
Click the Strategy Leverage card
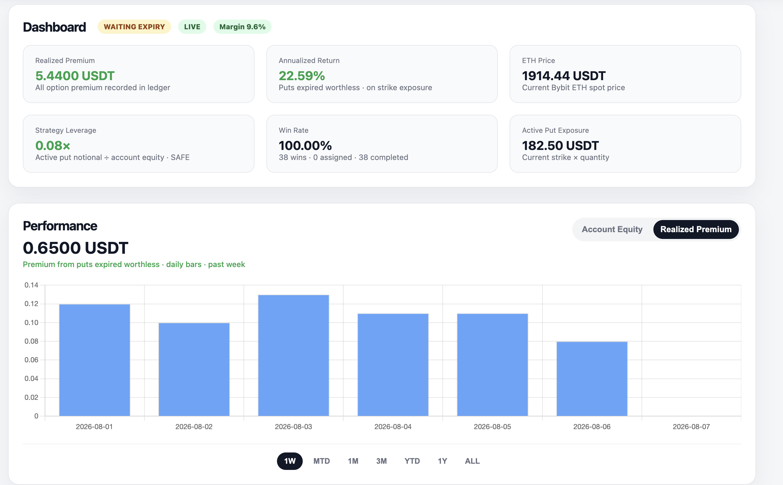[x=138, y=144]
